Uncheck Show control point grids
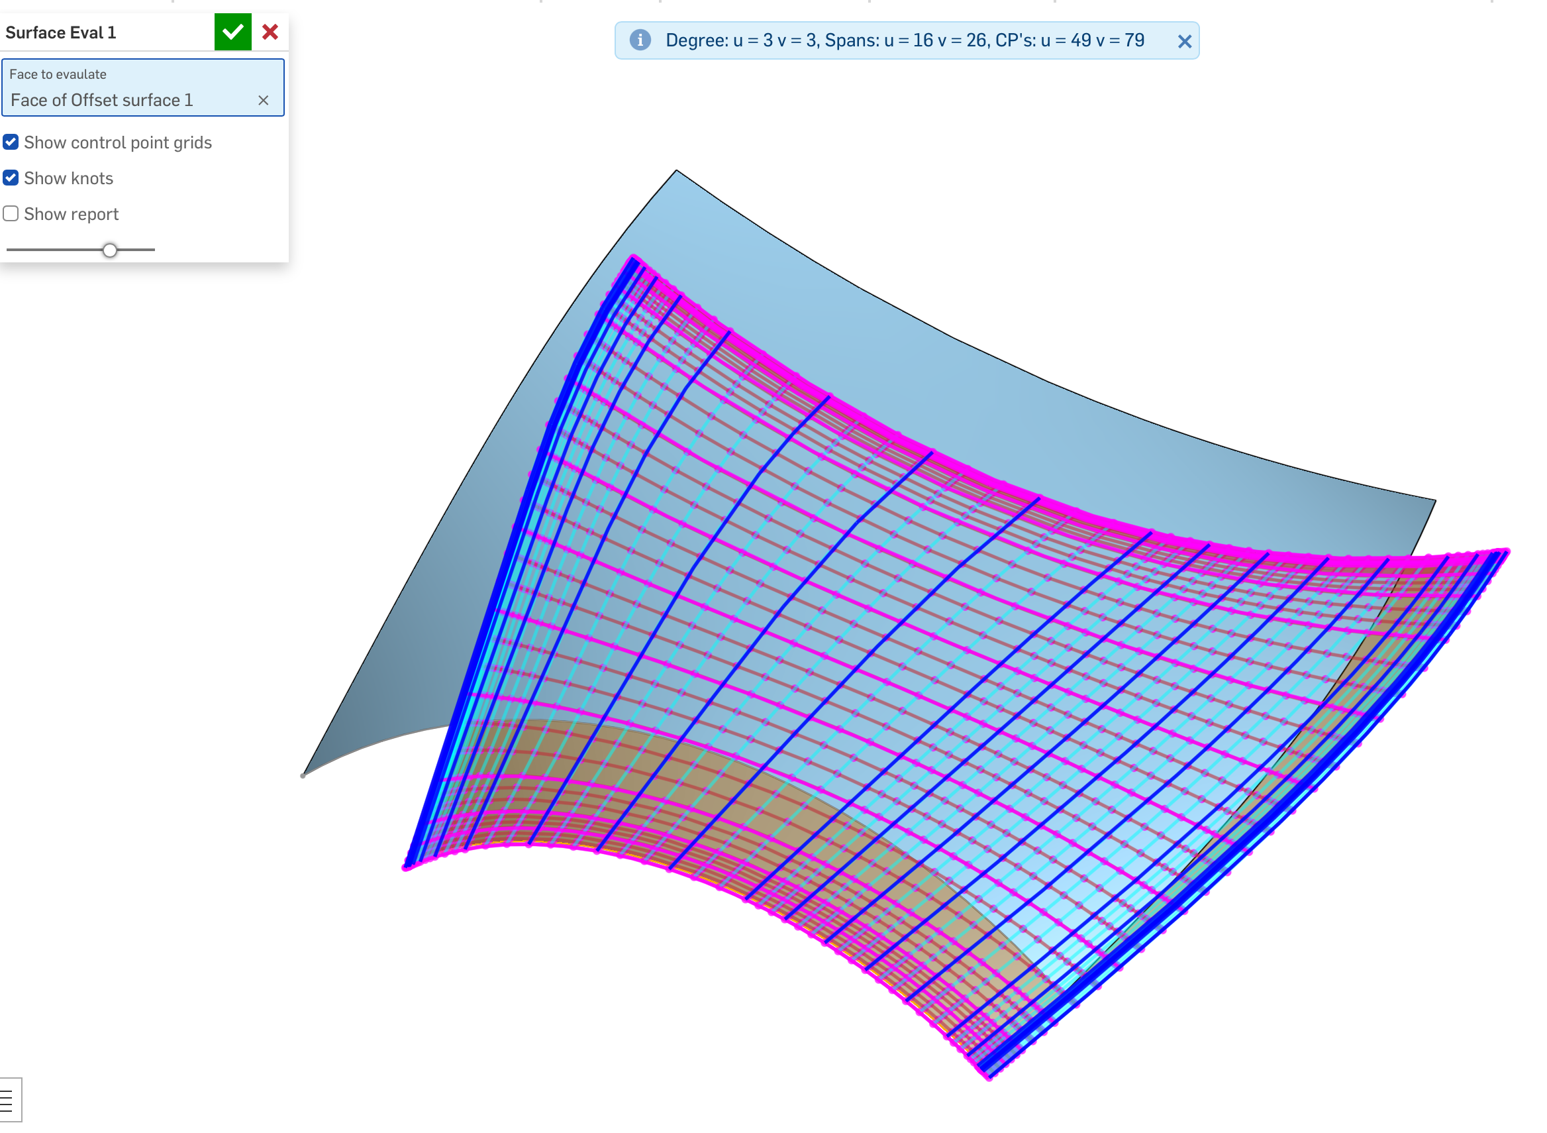The width and height of the screenshot is (1547, 1133). [x=11, y=142]
